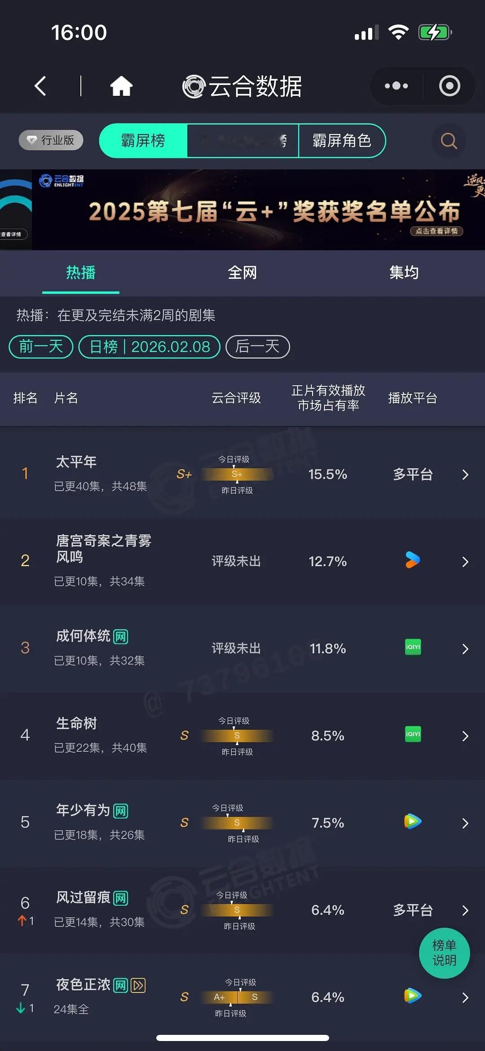Click the 云合数据 logo icon

193,85
